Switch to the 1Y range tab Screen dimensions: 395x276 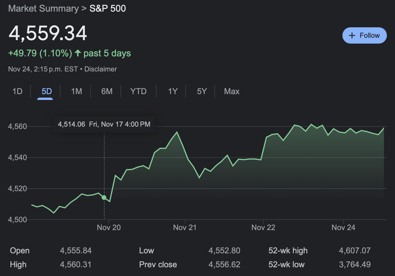[x=173, y=91]
